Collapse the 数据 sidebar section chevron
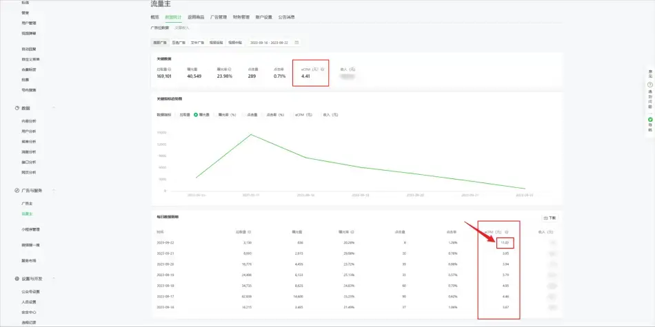The image size is (655, 327). click(54, 108)
